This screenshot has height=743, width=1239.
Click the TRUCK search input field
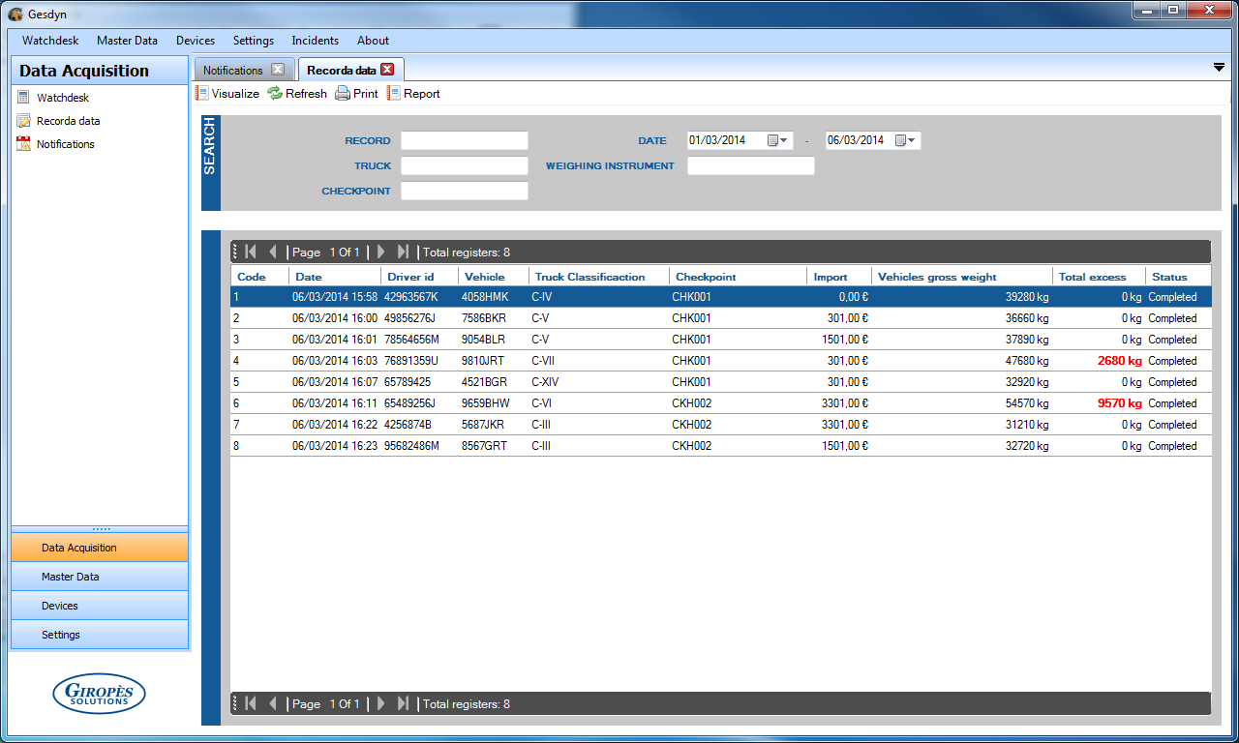[465, 165]
